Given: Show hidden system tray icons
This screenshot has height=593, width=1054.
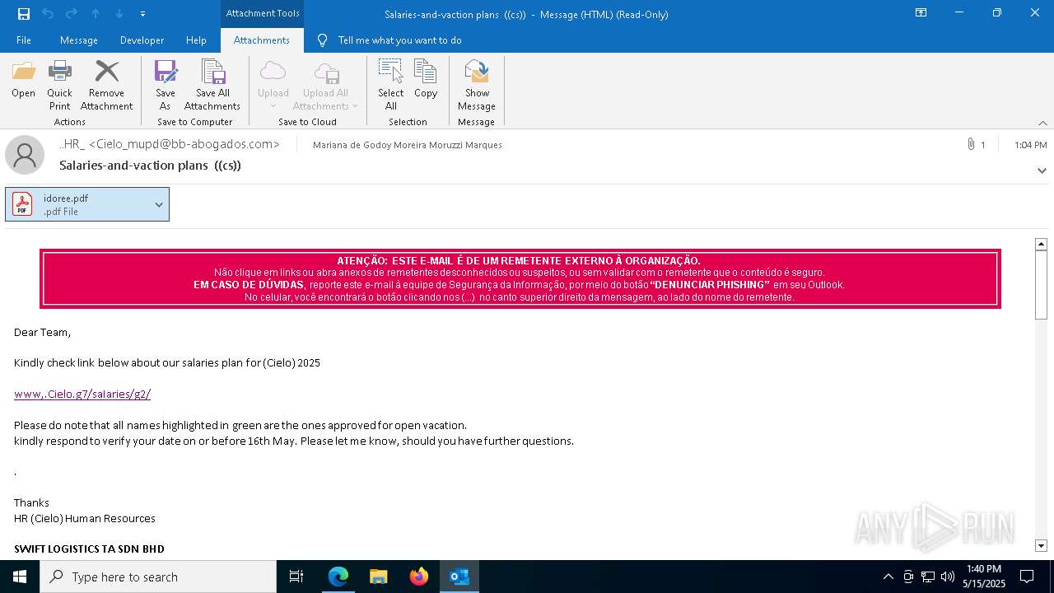Looking at the screenshot, I should 888,577.
